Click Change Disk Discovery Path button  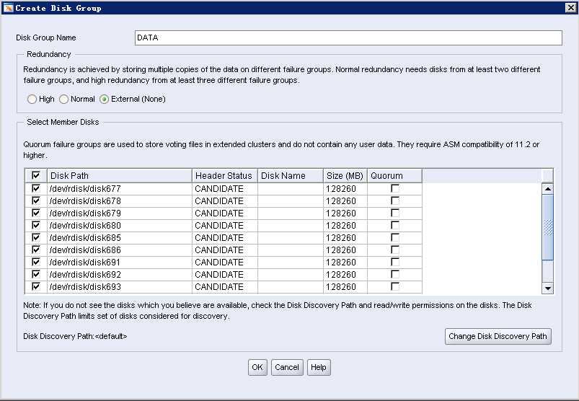point(498,336)
